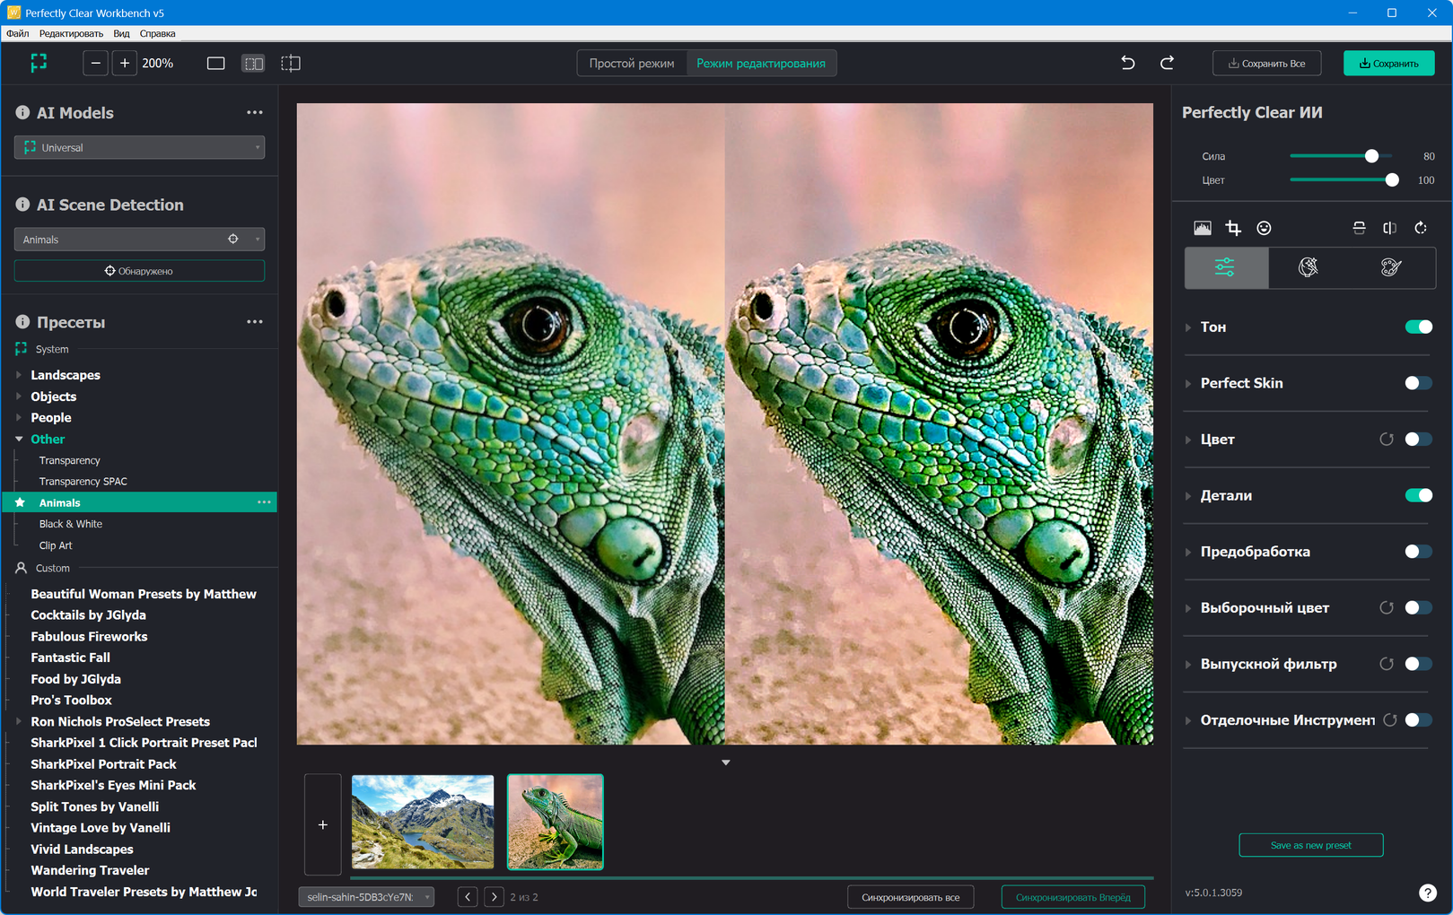Open the color palette brush tab
Image resolution: width=1453 pixels, height=915 pixels.
1390,267
